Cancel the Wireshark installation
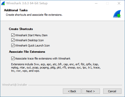The height and width of the screenshot is (97, 125). [x=112, y=91]
